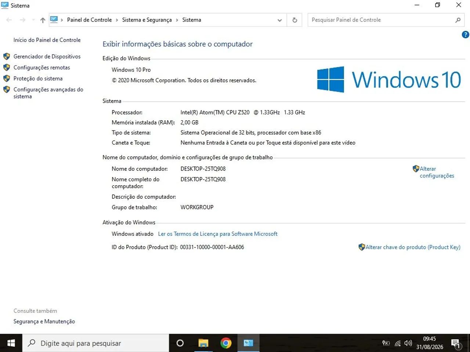Click the Windows 10 Pro edition text

click(131, 70)
